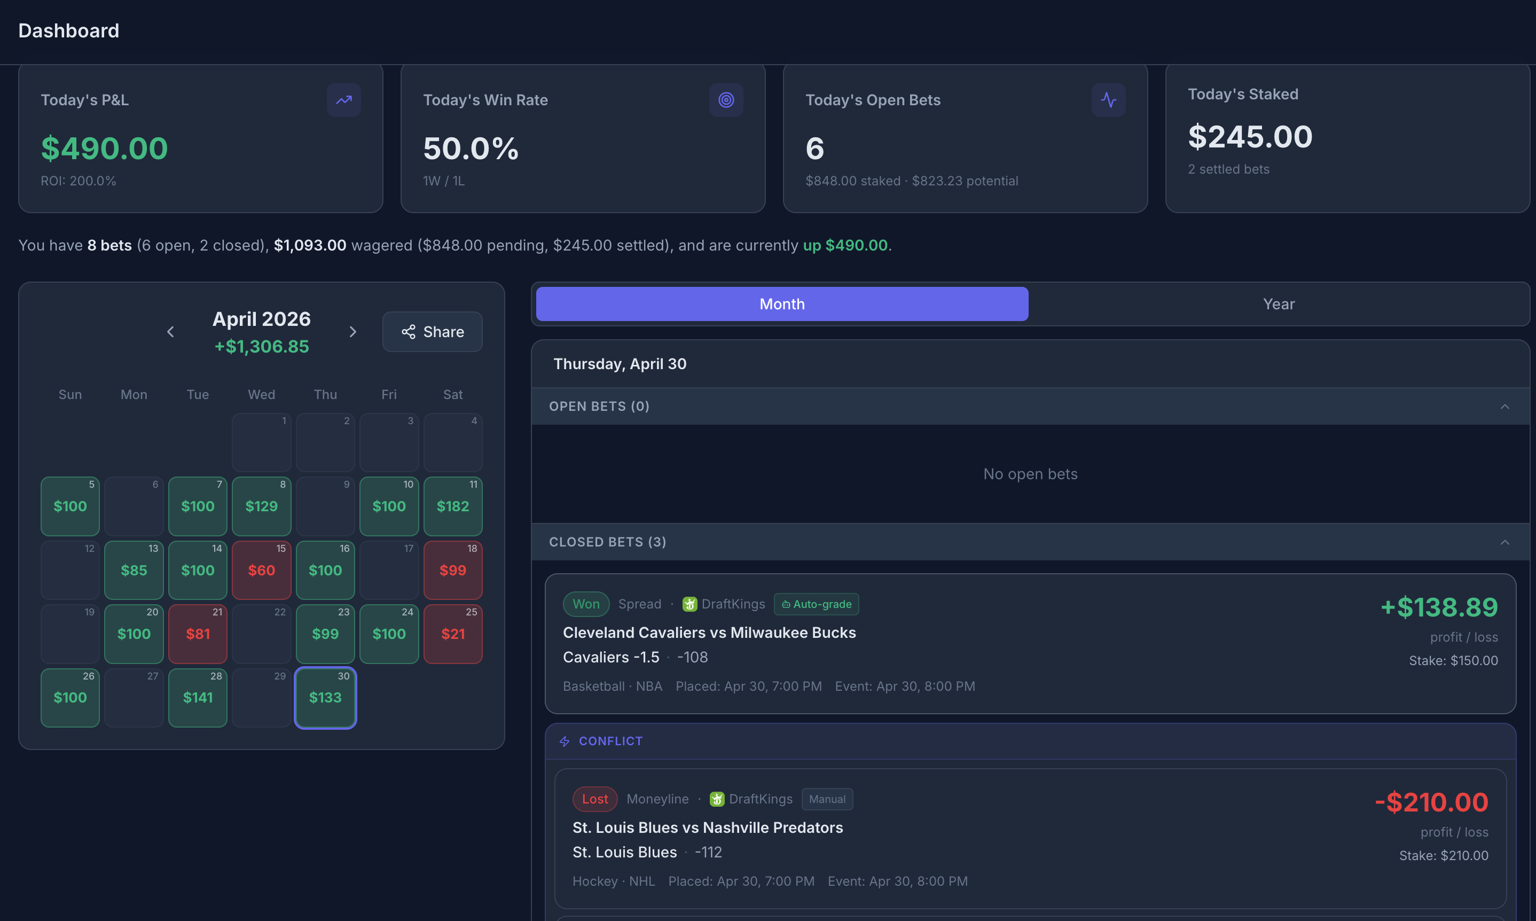1536x921 pixels.
Task: Collapse the Open Bets section
Action: (x=1504, y=407)
